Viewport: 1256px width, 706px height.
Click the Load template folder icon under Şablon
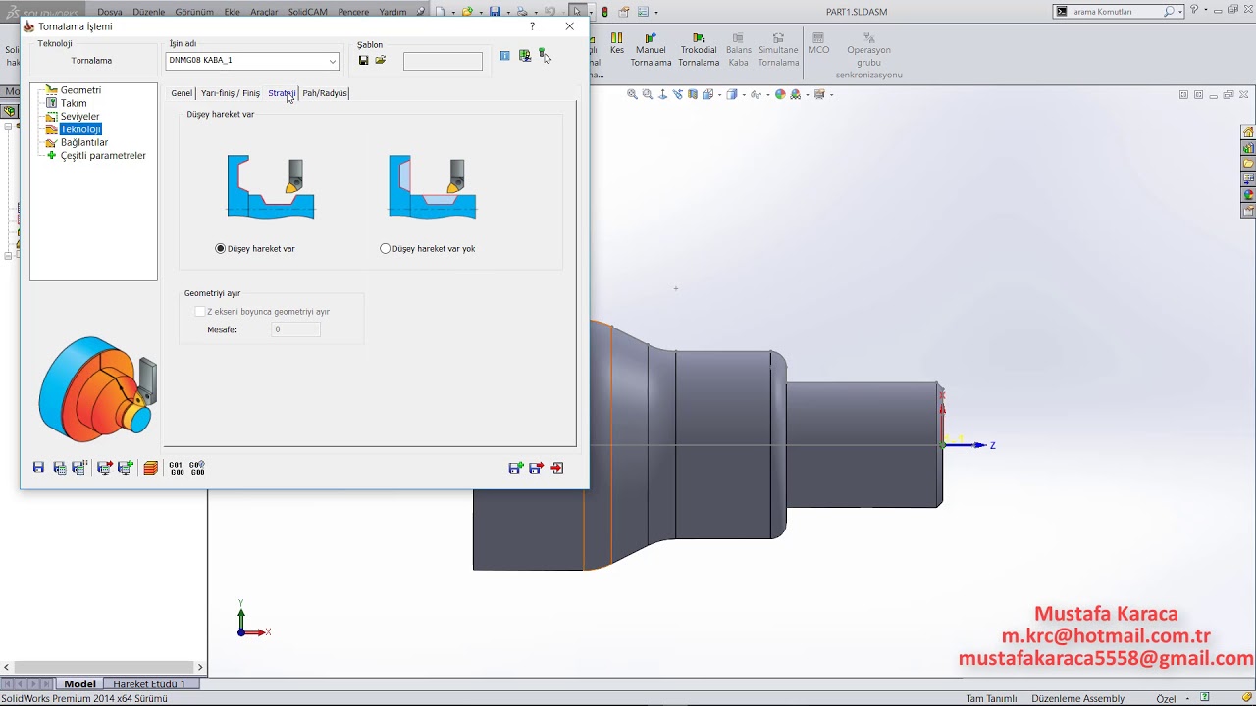(381, 60)
